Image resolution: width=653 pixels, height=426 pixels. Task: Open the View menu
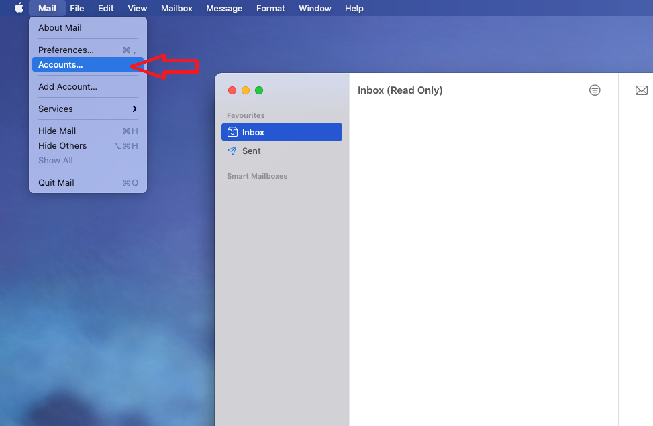pyautogui.click(x=138, y=8)
